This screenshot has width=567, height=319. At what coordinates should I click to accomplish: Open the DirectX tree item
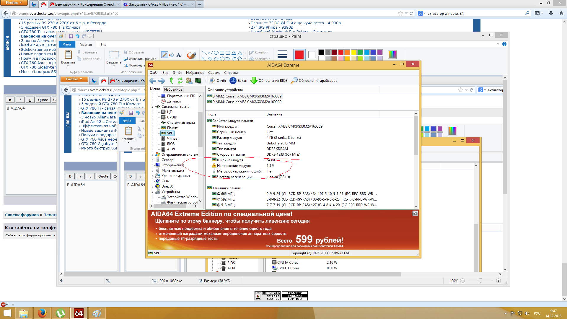(x=167, y=186)
